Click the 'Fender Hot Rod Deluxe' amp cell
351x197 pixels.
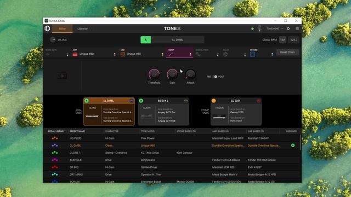click(226, 160)
